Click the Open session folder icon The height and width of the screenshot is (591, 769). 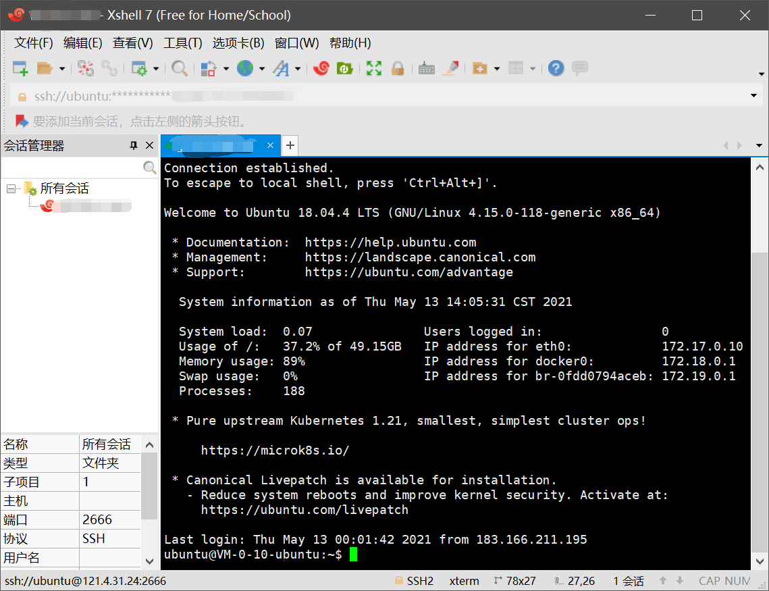(45, 68)
